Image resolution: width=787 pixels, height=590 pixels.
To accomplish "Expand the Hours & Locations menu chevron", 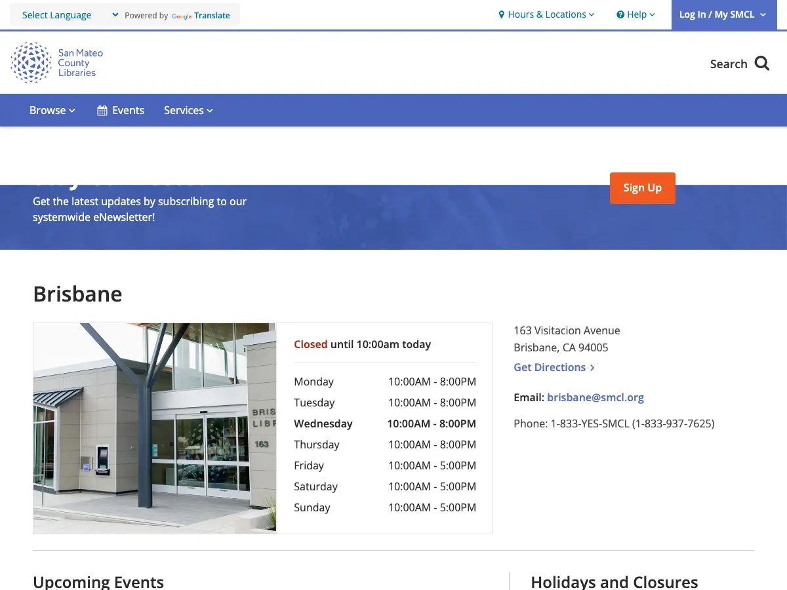I will (x=592, y=14).
